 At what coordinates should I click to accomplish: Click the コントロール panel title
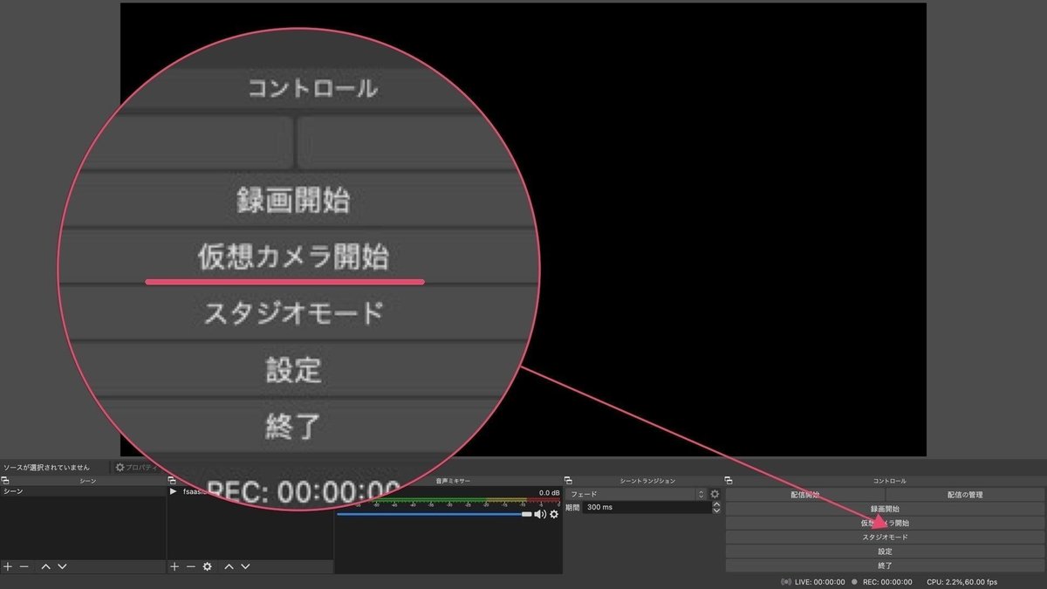coord(889,481)
